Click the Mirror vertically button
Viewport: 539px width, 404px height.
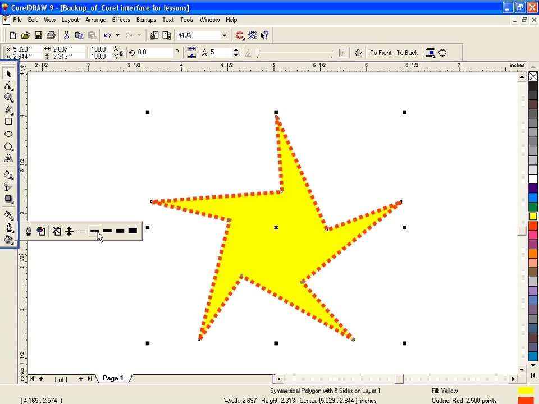coord(191,56)
